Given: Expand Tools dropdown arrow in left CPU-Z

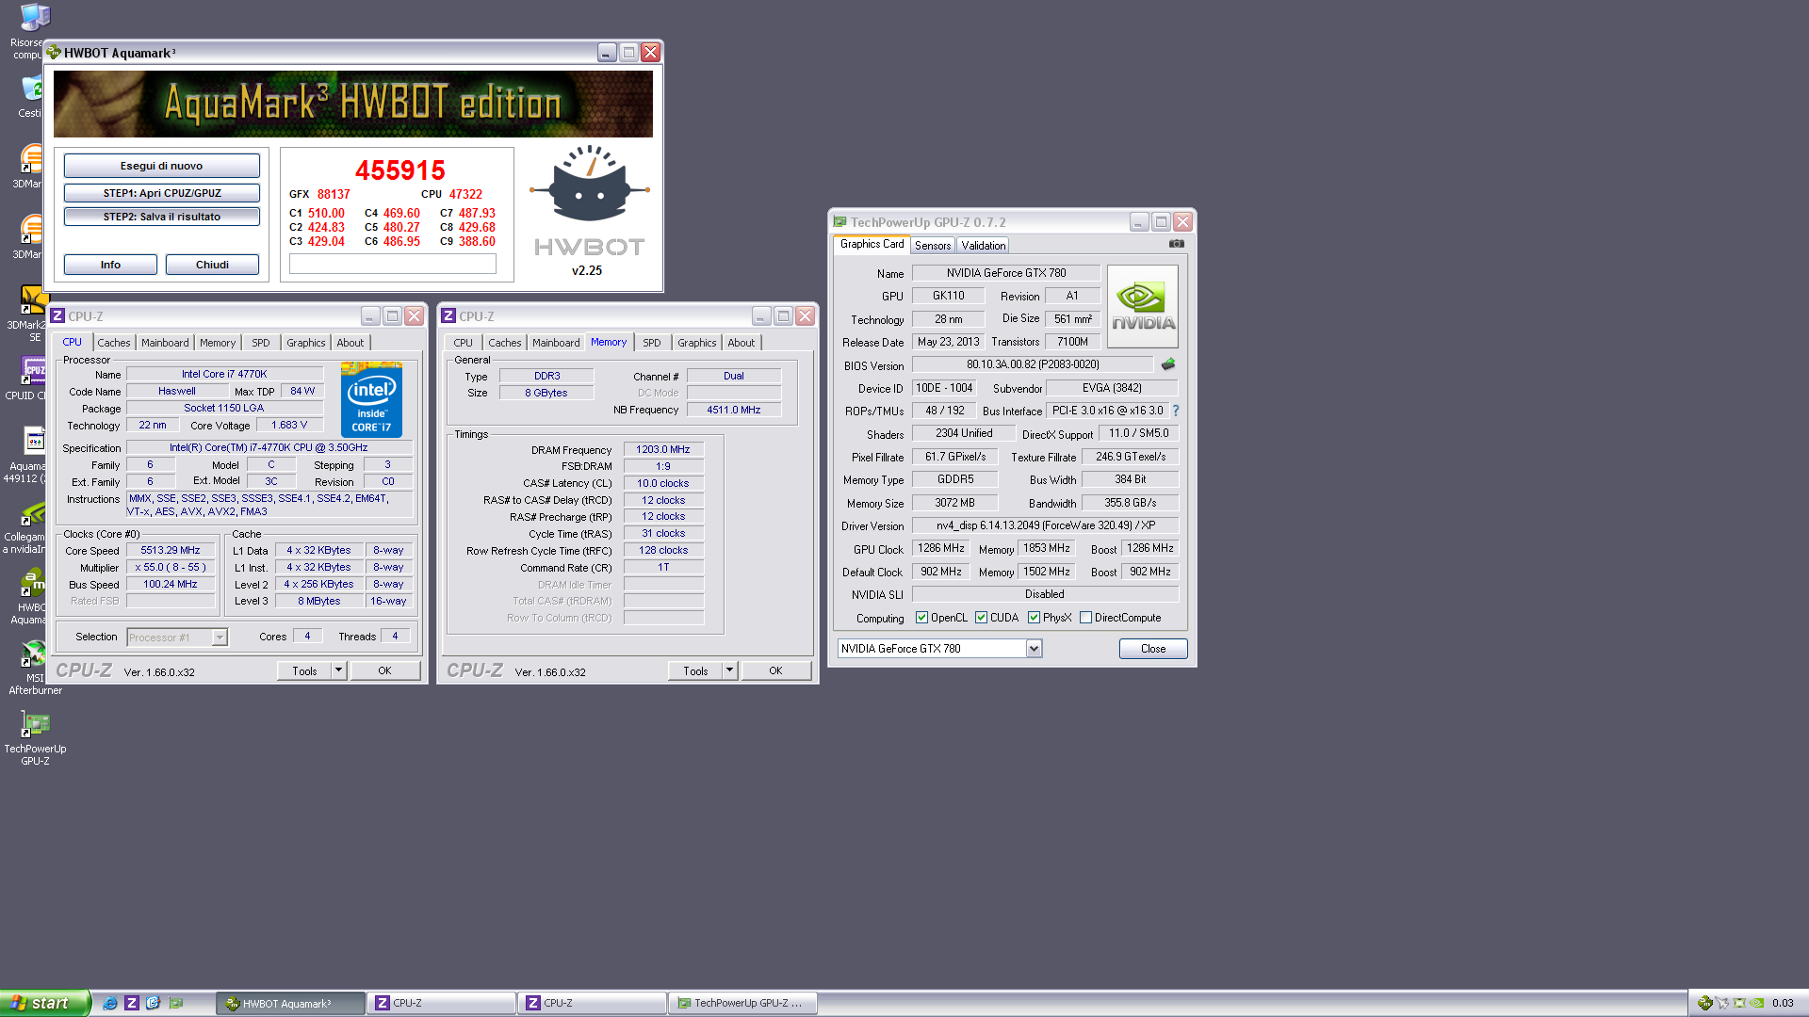Looking at the screenshot, I should pyautogui.click(x=338, y=670).
